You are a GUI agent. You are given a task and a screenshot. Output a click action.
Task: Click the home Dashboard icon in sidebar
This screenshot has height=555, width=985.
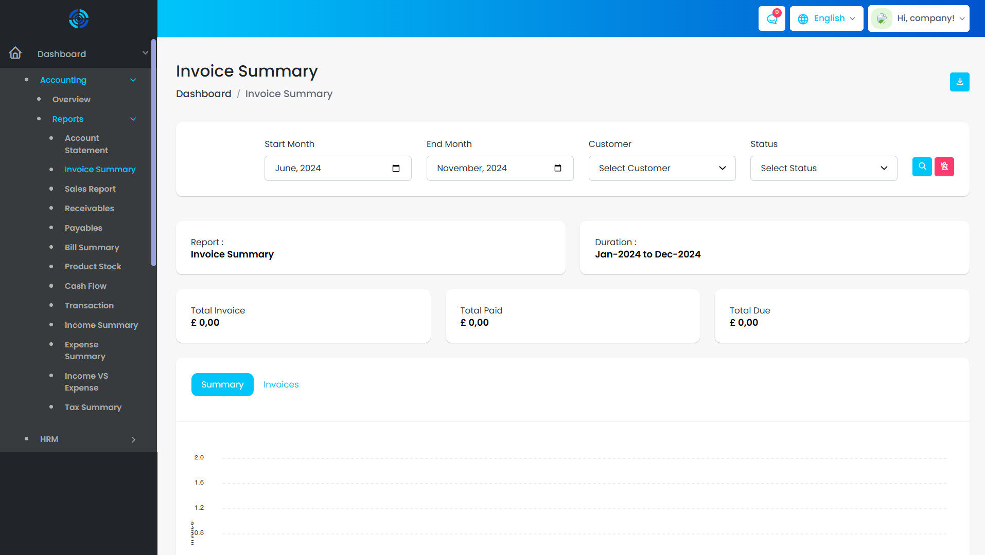15,53
